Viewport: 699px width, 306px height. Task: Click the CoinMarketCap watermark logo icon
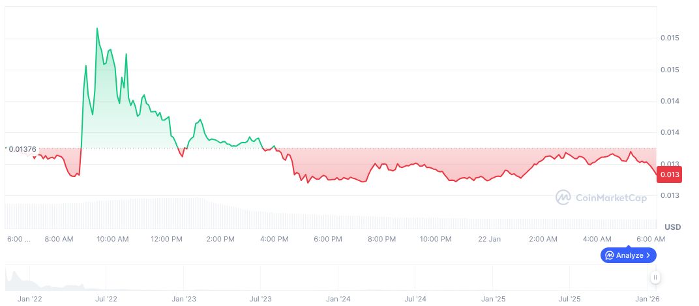563,197
